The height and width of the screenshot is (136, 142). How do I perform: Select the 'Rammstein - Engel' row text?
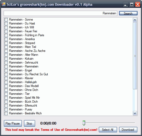coord(21,70)
